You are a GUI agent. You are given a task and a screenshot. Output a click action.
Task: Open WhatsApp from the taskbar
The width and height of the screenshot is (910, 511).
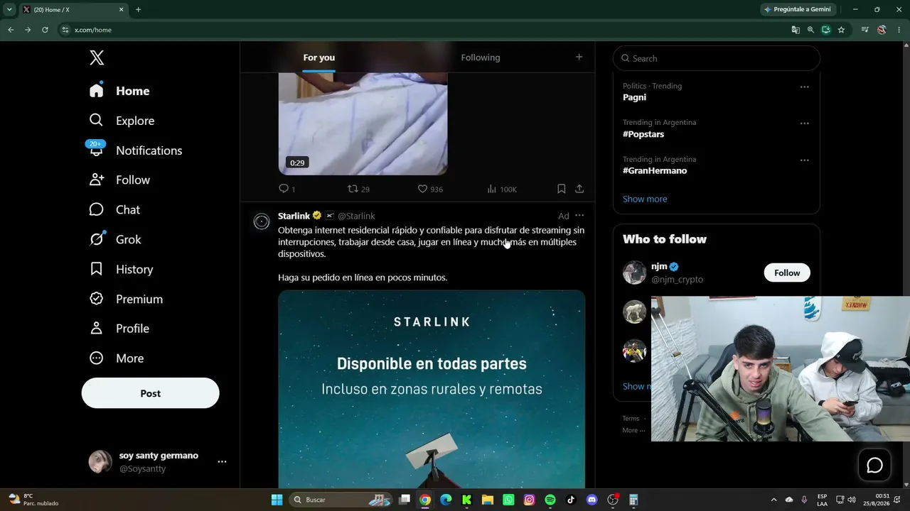[x=508, y=500]
